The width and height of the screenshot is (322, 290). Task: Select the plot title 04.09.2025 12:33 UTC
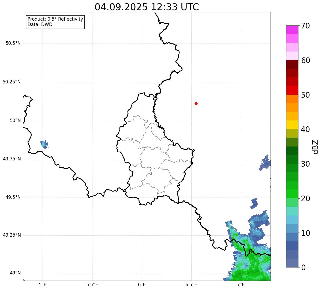click(x=147, y=7)
